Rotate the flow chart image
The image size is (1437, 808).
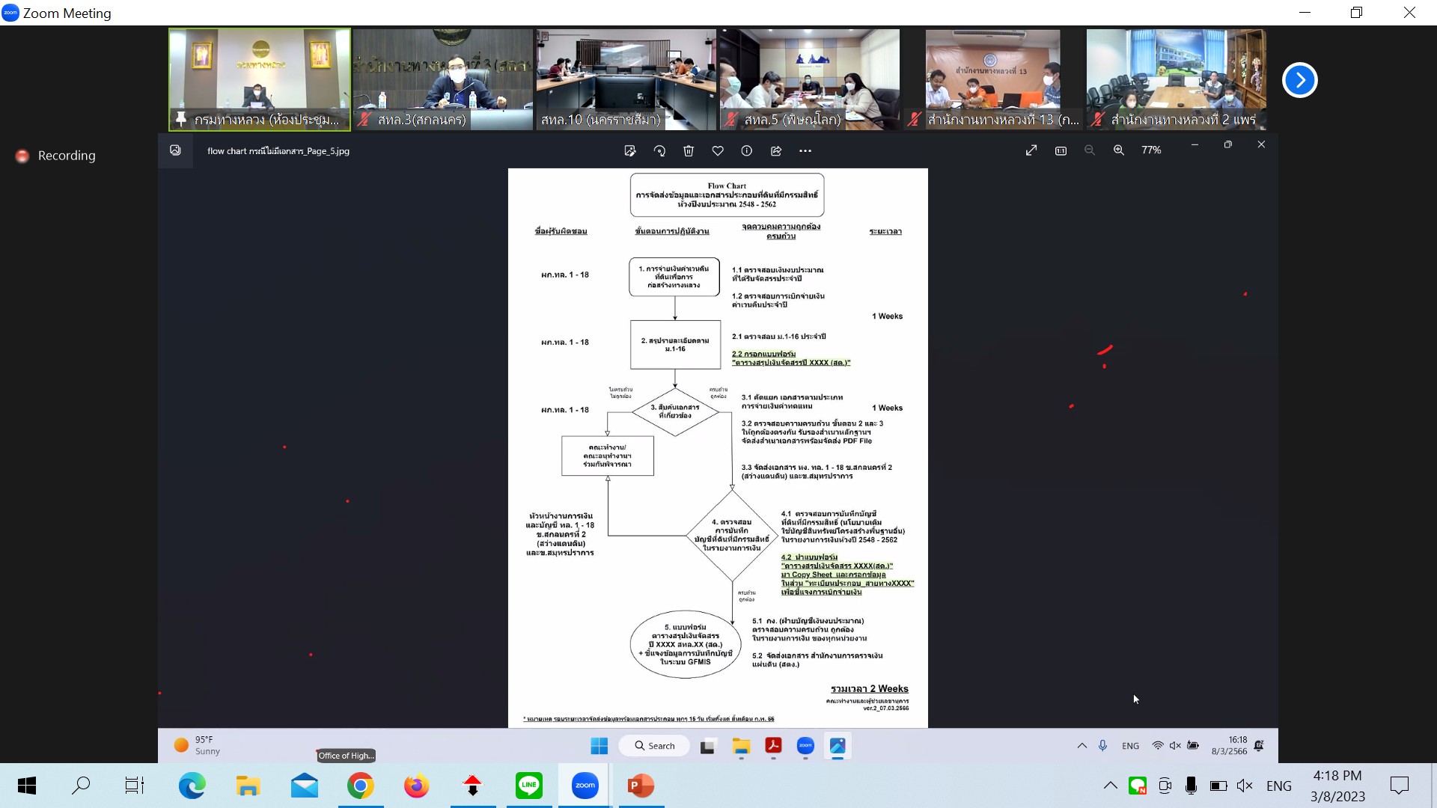[x=659, y=151]
